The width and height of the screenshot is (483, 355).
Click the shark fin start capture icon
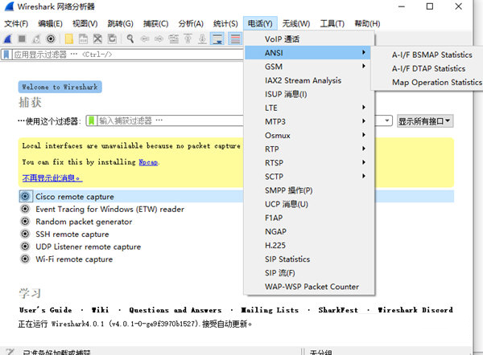pos(8,39)
